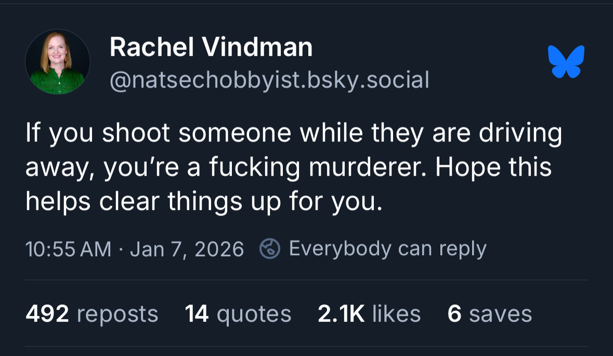Click the 'likes' word label
The image size is (613, 356).
396,314
